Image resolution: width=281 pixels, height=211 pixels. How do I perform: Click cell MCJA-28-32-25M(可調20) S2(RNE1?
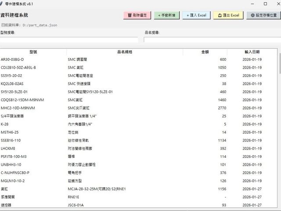point(97,189)
